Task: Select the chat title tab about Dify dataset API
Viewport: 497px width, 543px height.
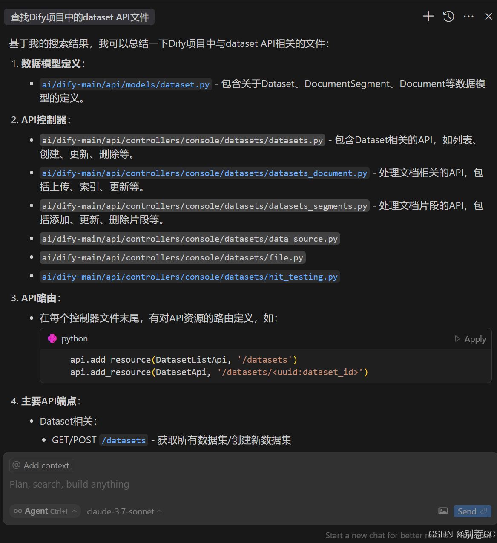Action: (x=80, y=17)
